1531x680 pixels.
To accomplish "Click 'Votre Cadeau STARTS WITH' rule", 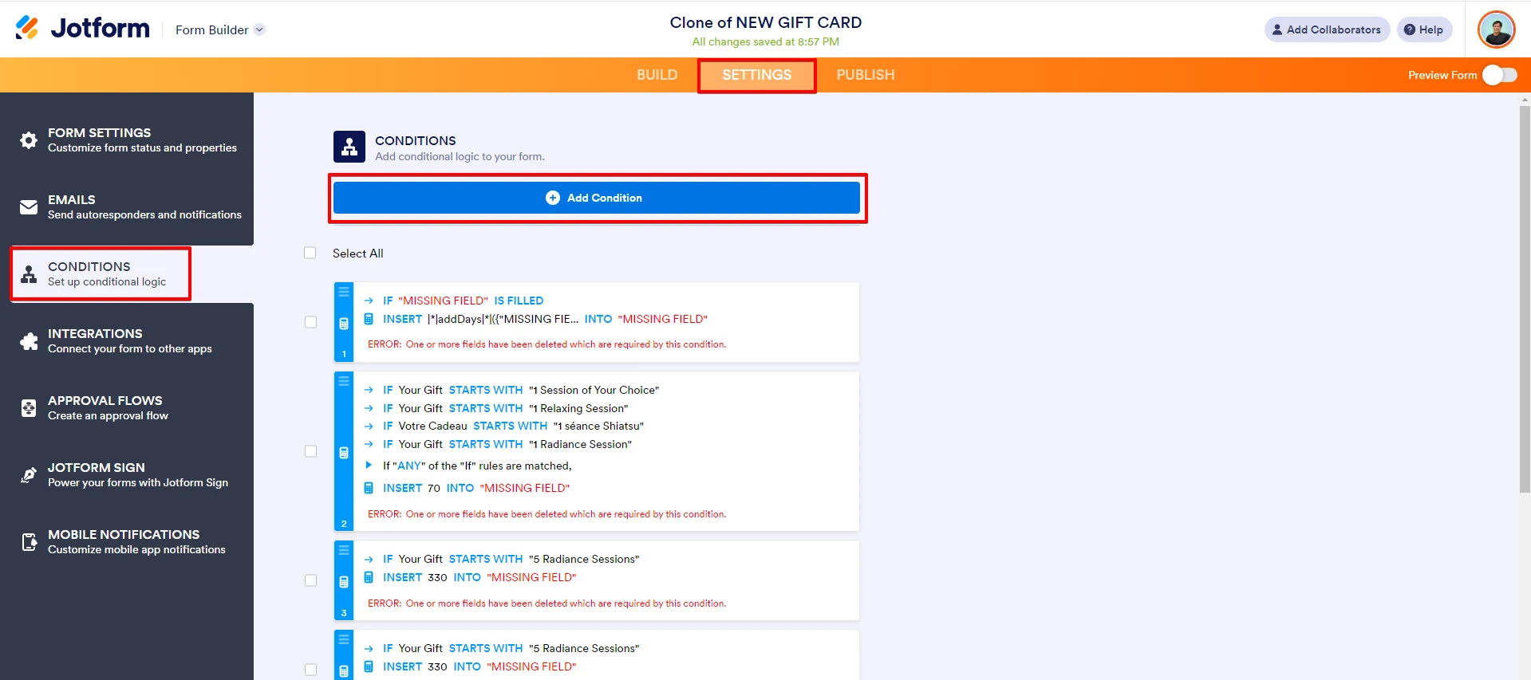I will (504, 426).
